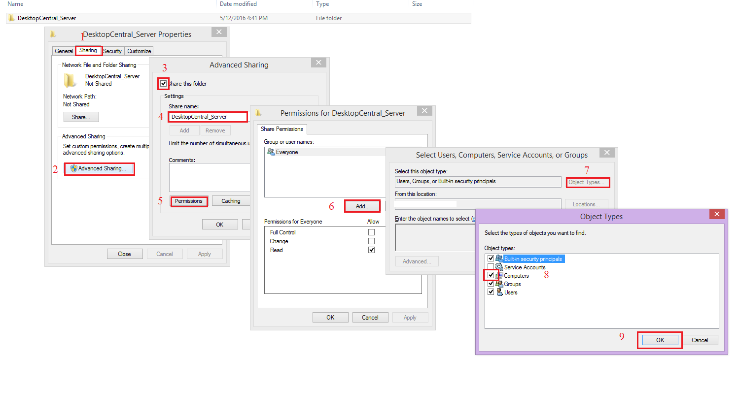Viewport: 739px width, 420px height.
Task: Check the Service Accounts checkbox
Action: (491, 267)
